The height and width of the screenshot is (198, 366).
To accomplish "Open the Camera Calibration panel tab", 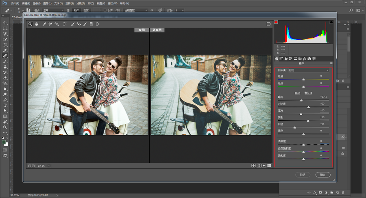I will 309,59.
